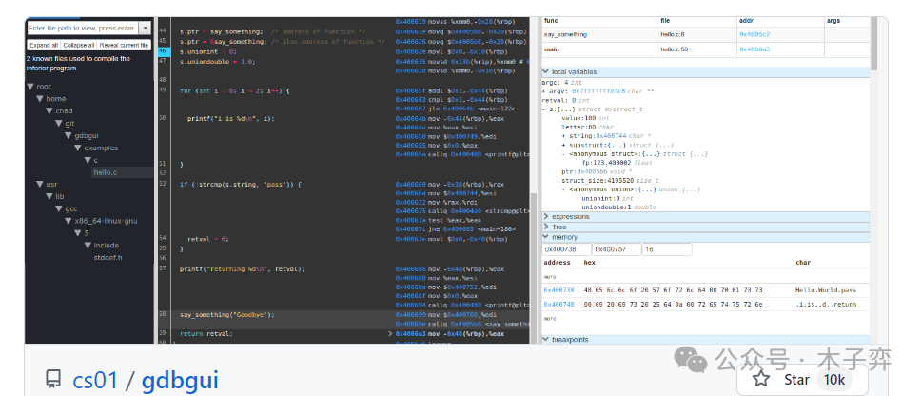Open the file path dropdown arrow
This screenshot has width=921, height=396.
pyautogui.click(x=145, y=28)
